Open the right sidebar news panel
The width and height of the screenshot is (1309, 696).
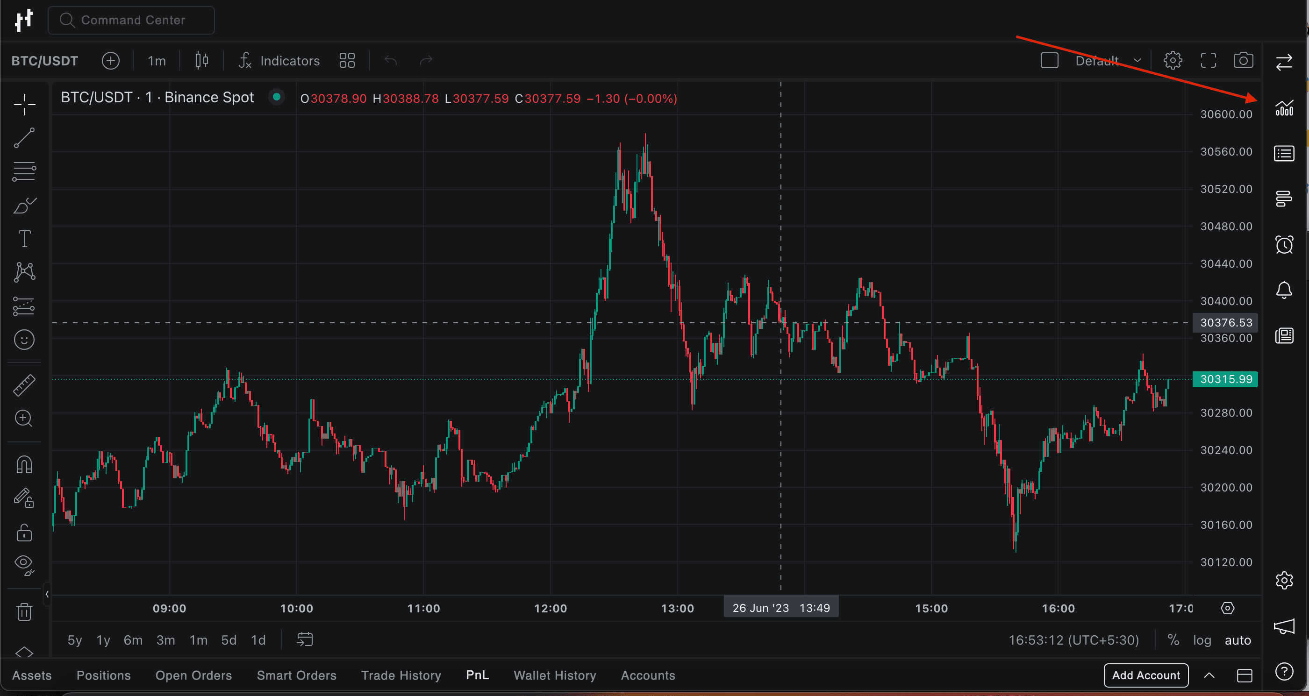click(x=1284, y=335)
